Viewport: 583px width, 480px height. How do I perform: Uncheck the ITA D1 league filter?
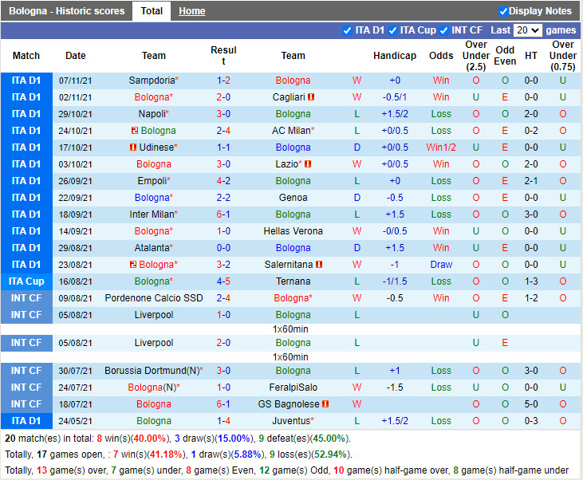[347, 30]
